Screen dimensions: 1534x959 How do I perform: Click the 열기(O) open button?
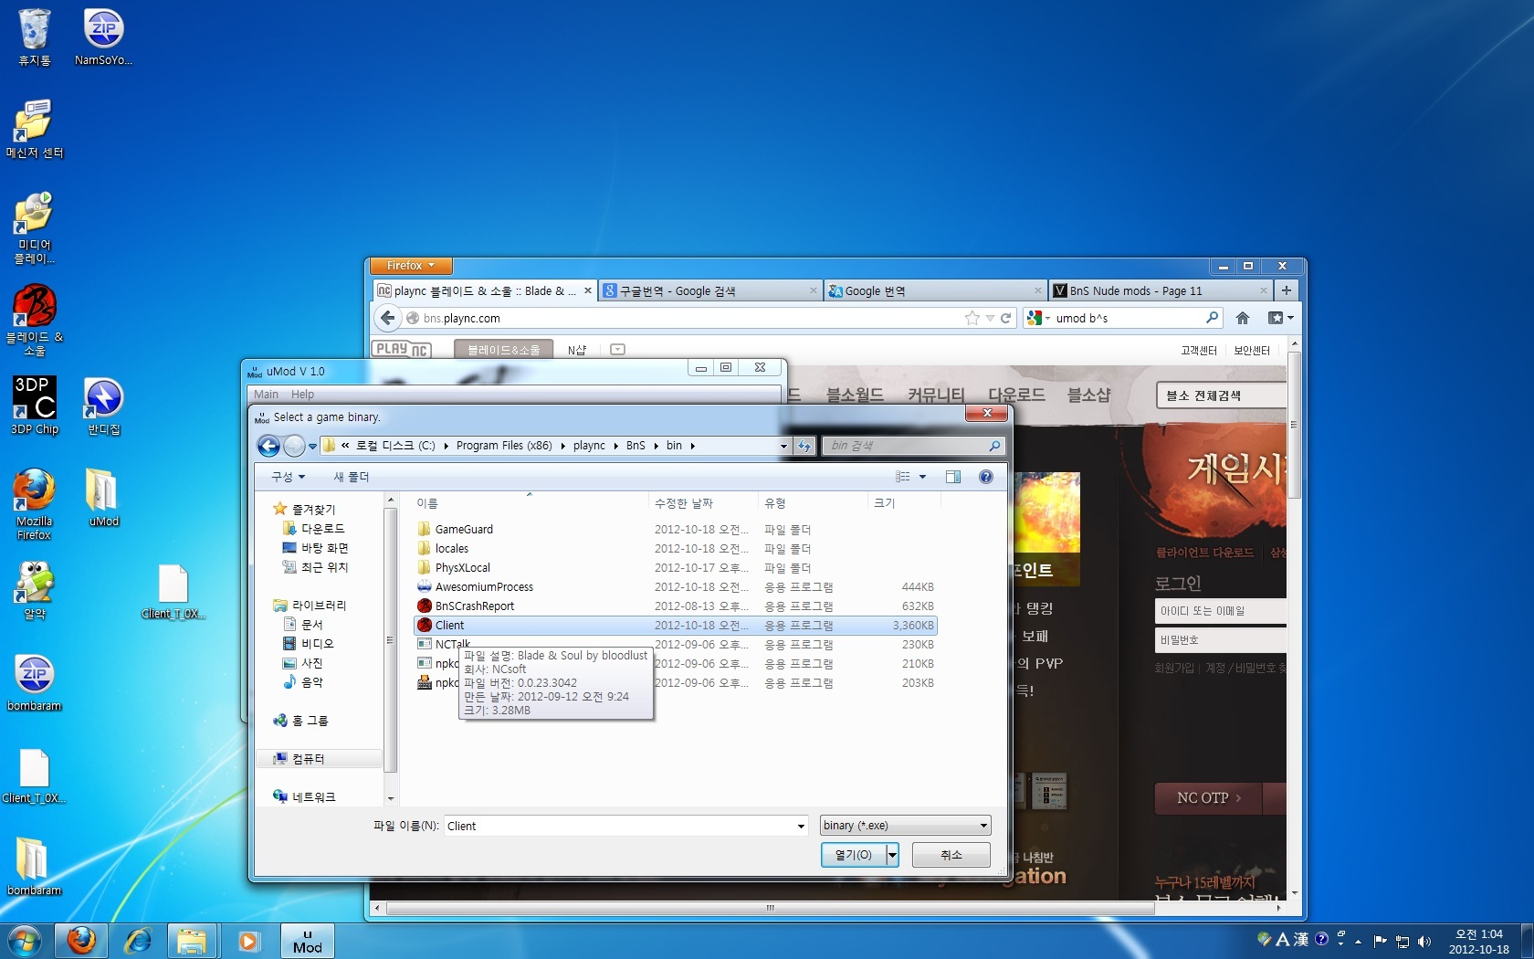click(853, 855)
